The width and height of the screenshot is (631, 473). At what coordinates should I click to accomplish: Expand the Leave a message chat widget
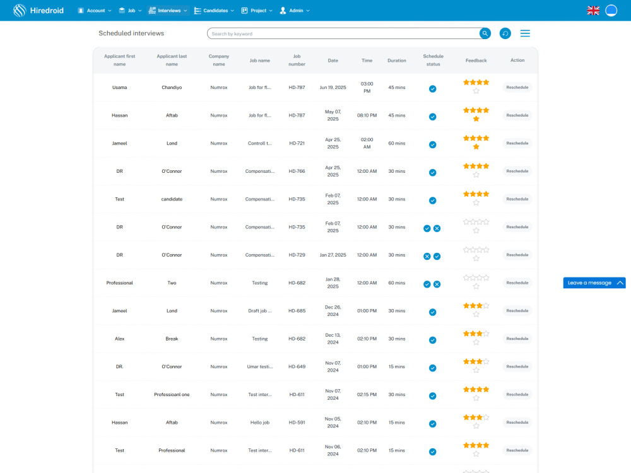click(594, 283)
